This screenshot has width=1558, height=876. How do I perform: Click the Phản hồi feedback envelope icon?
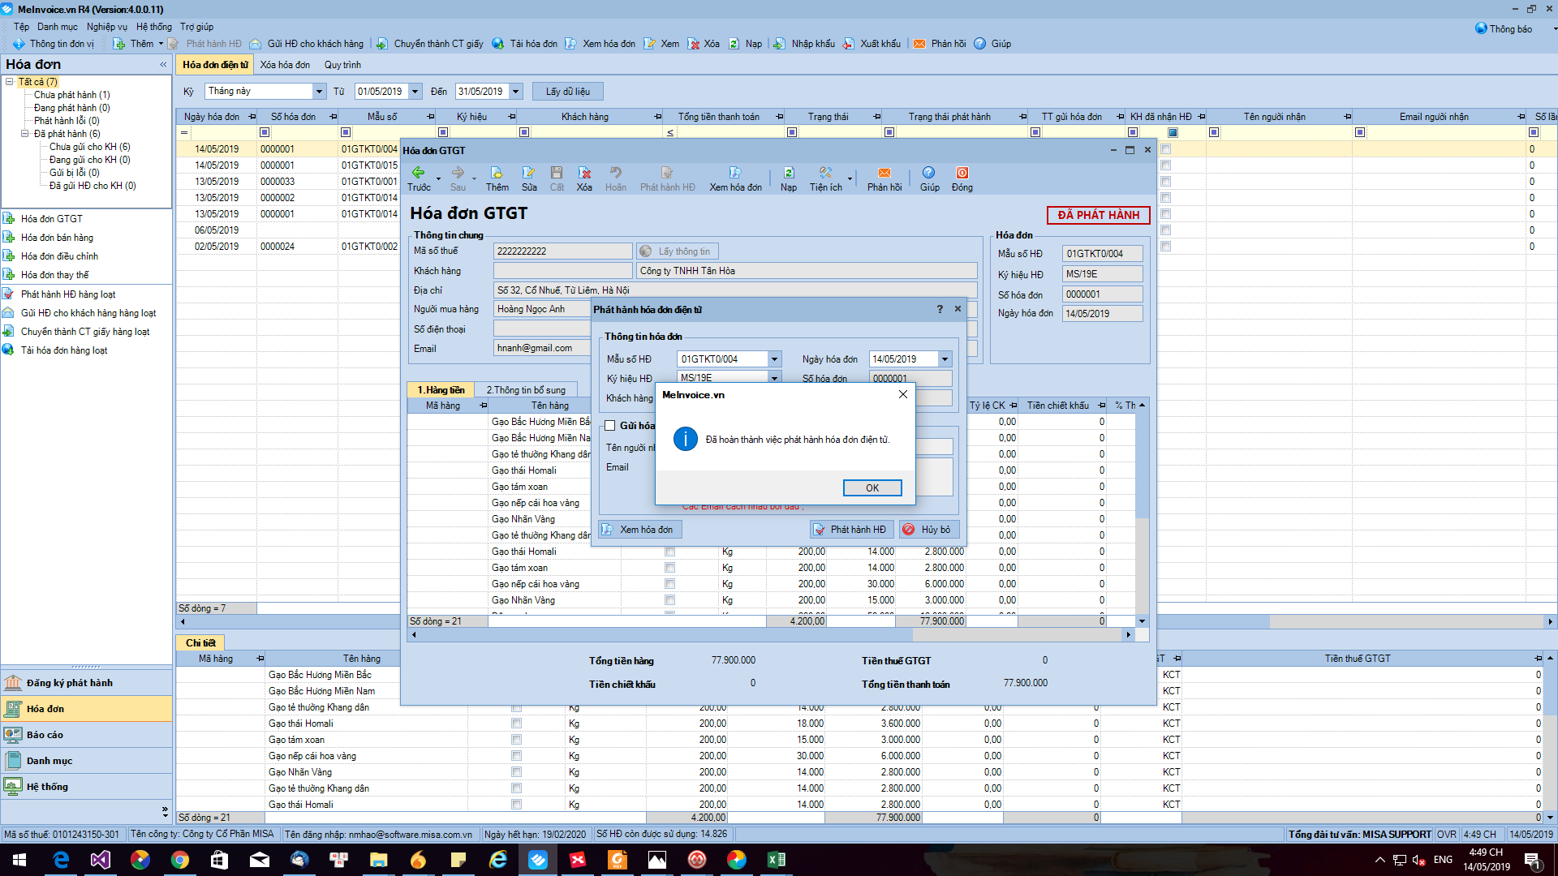coord(884,173)
